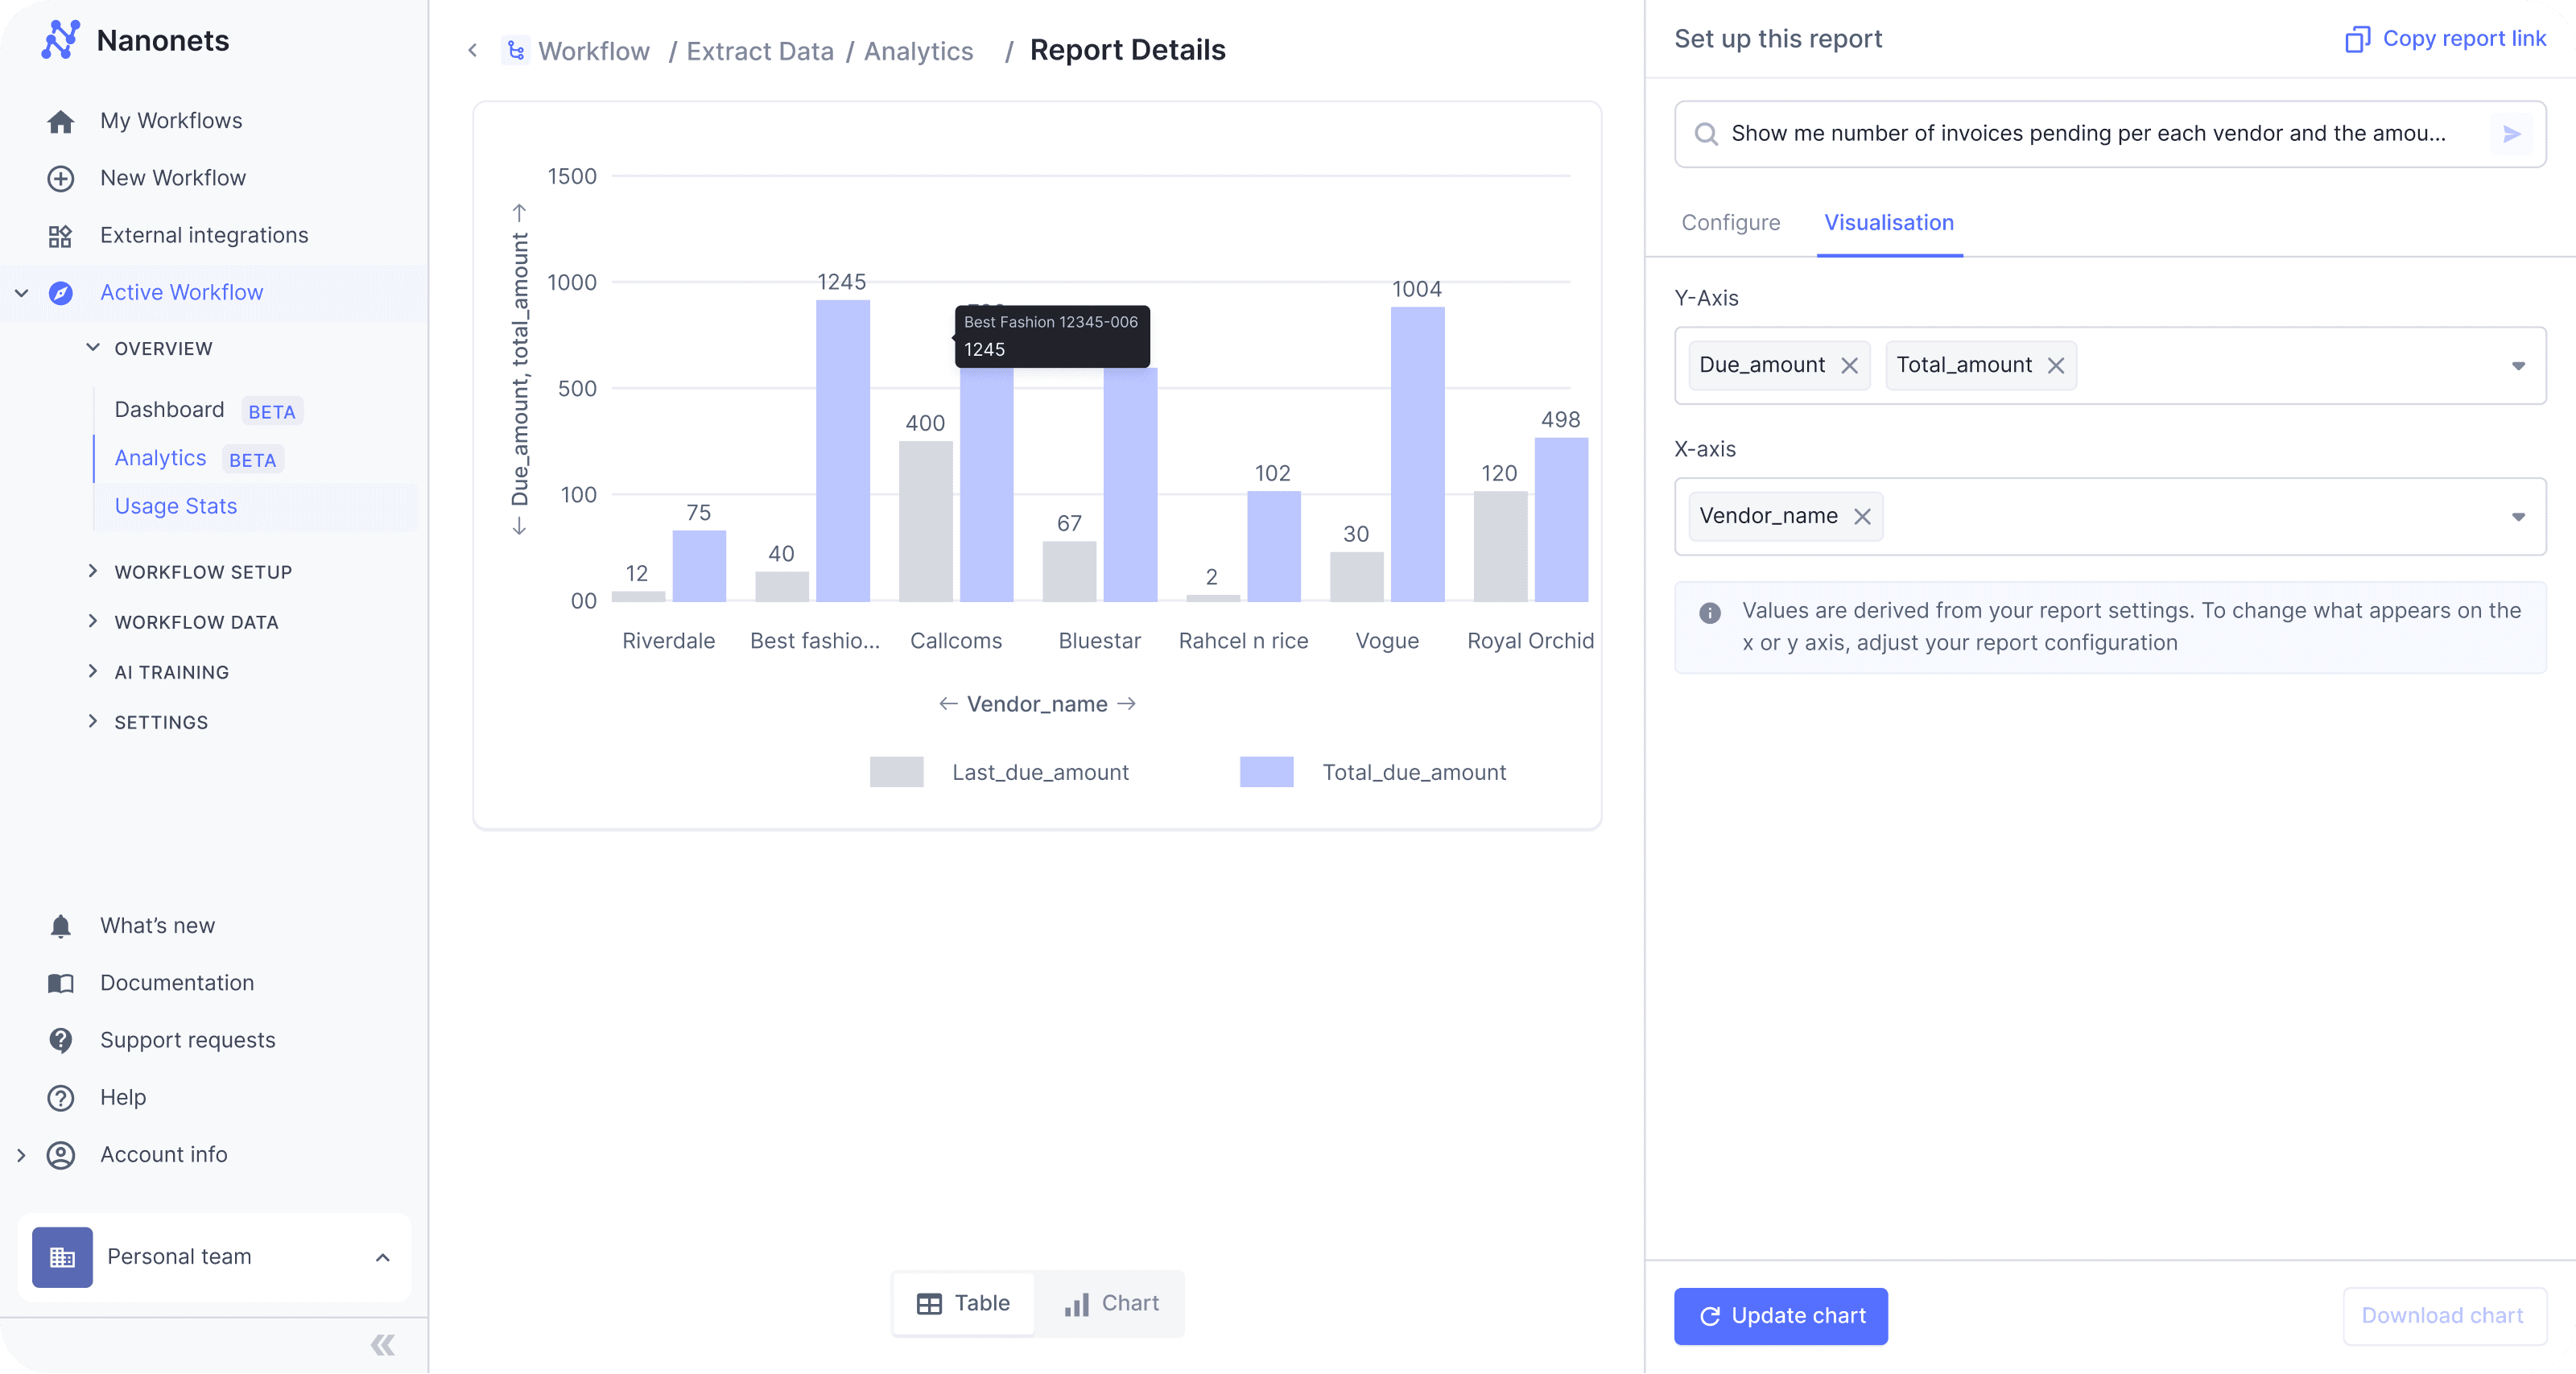Remove the Total_amount tag
The width and height of the screenshot is (2576, 1374).
coord(2055,366)
